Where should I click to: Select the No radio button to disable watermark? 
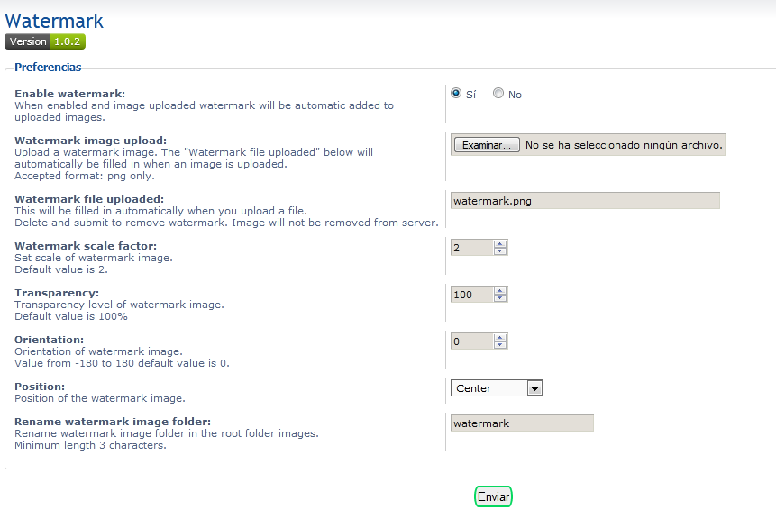pyautogui.click(x=498, y=93)
